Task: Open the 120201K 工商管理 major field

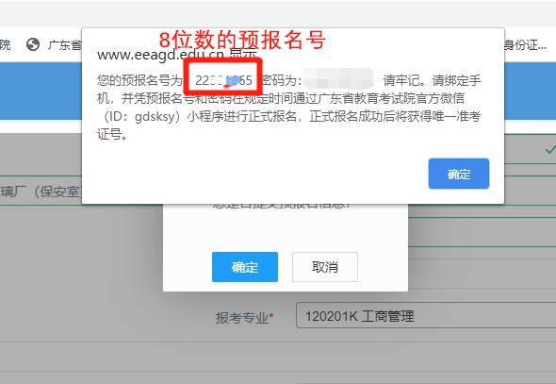Action: [x=426, y=315]
